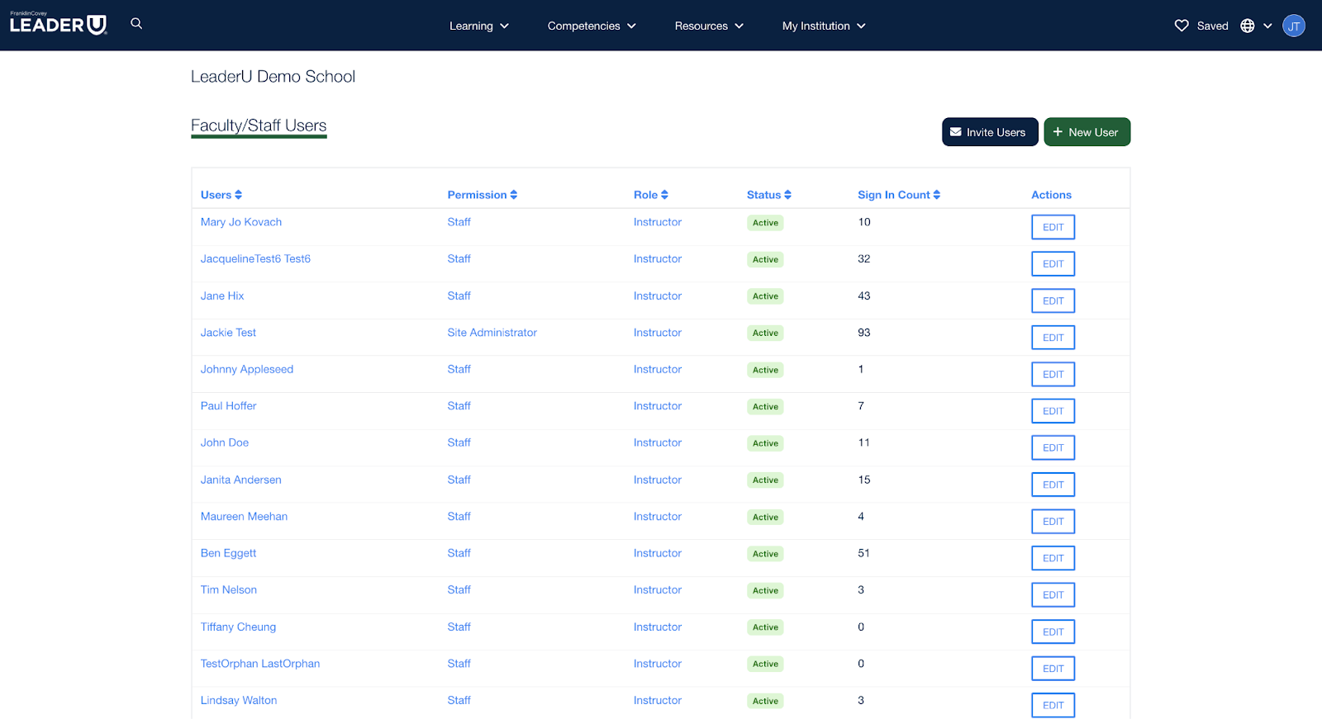This screenshot has width=1322, height=719.
Task: Sort by Permission column arrows
Action: (513, 195)
